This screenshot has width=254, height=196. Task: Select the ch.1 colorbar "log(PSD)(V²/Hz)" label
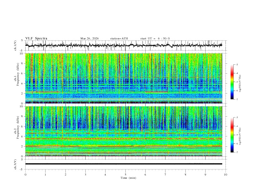pyautogui.click(x=240, y=84)
